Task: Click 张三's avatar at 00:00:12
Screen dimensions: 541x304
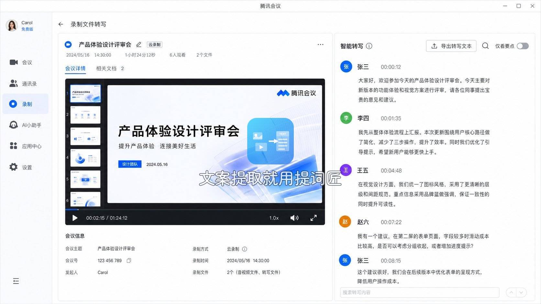Action: point(346,67)
